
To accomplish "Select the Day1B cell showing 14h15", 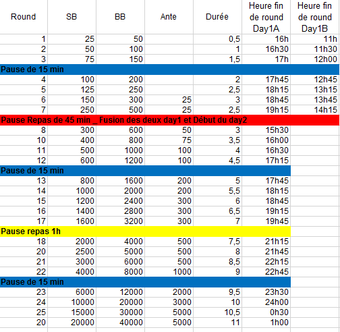I will click(315, 110).
